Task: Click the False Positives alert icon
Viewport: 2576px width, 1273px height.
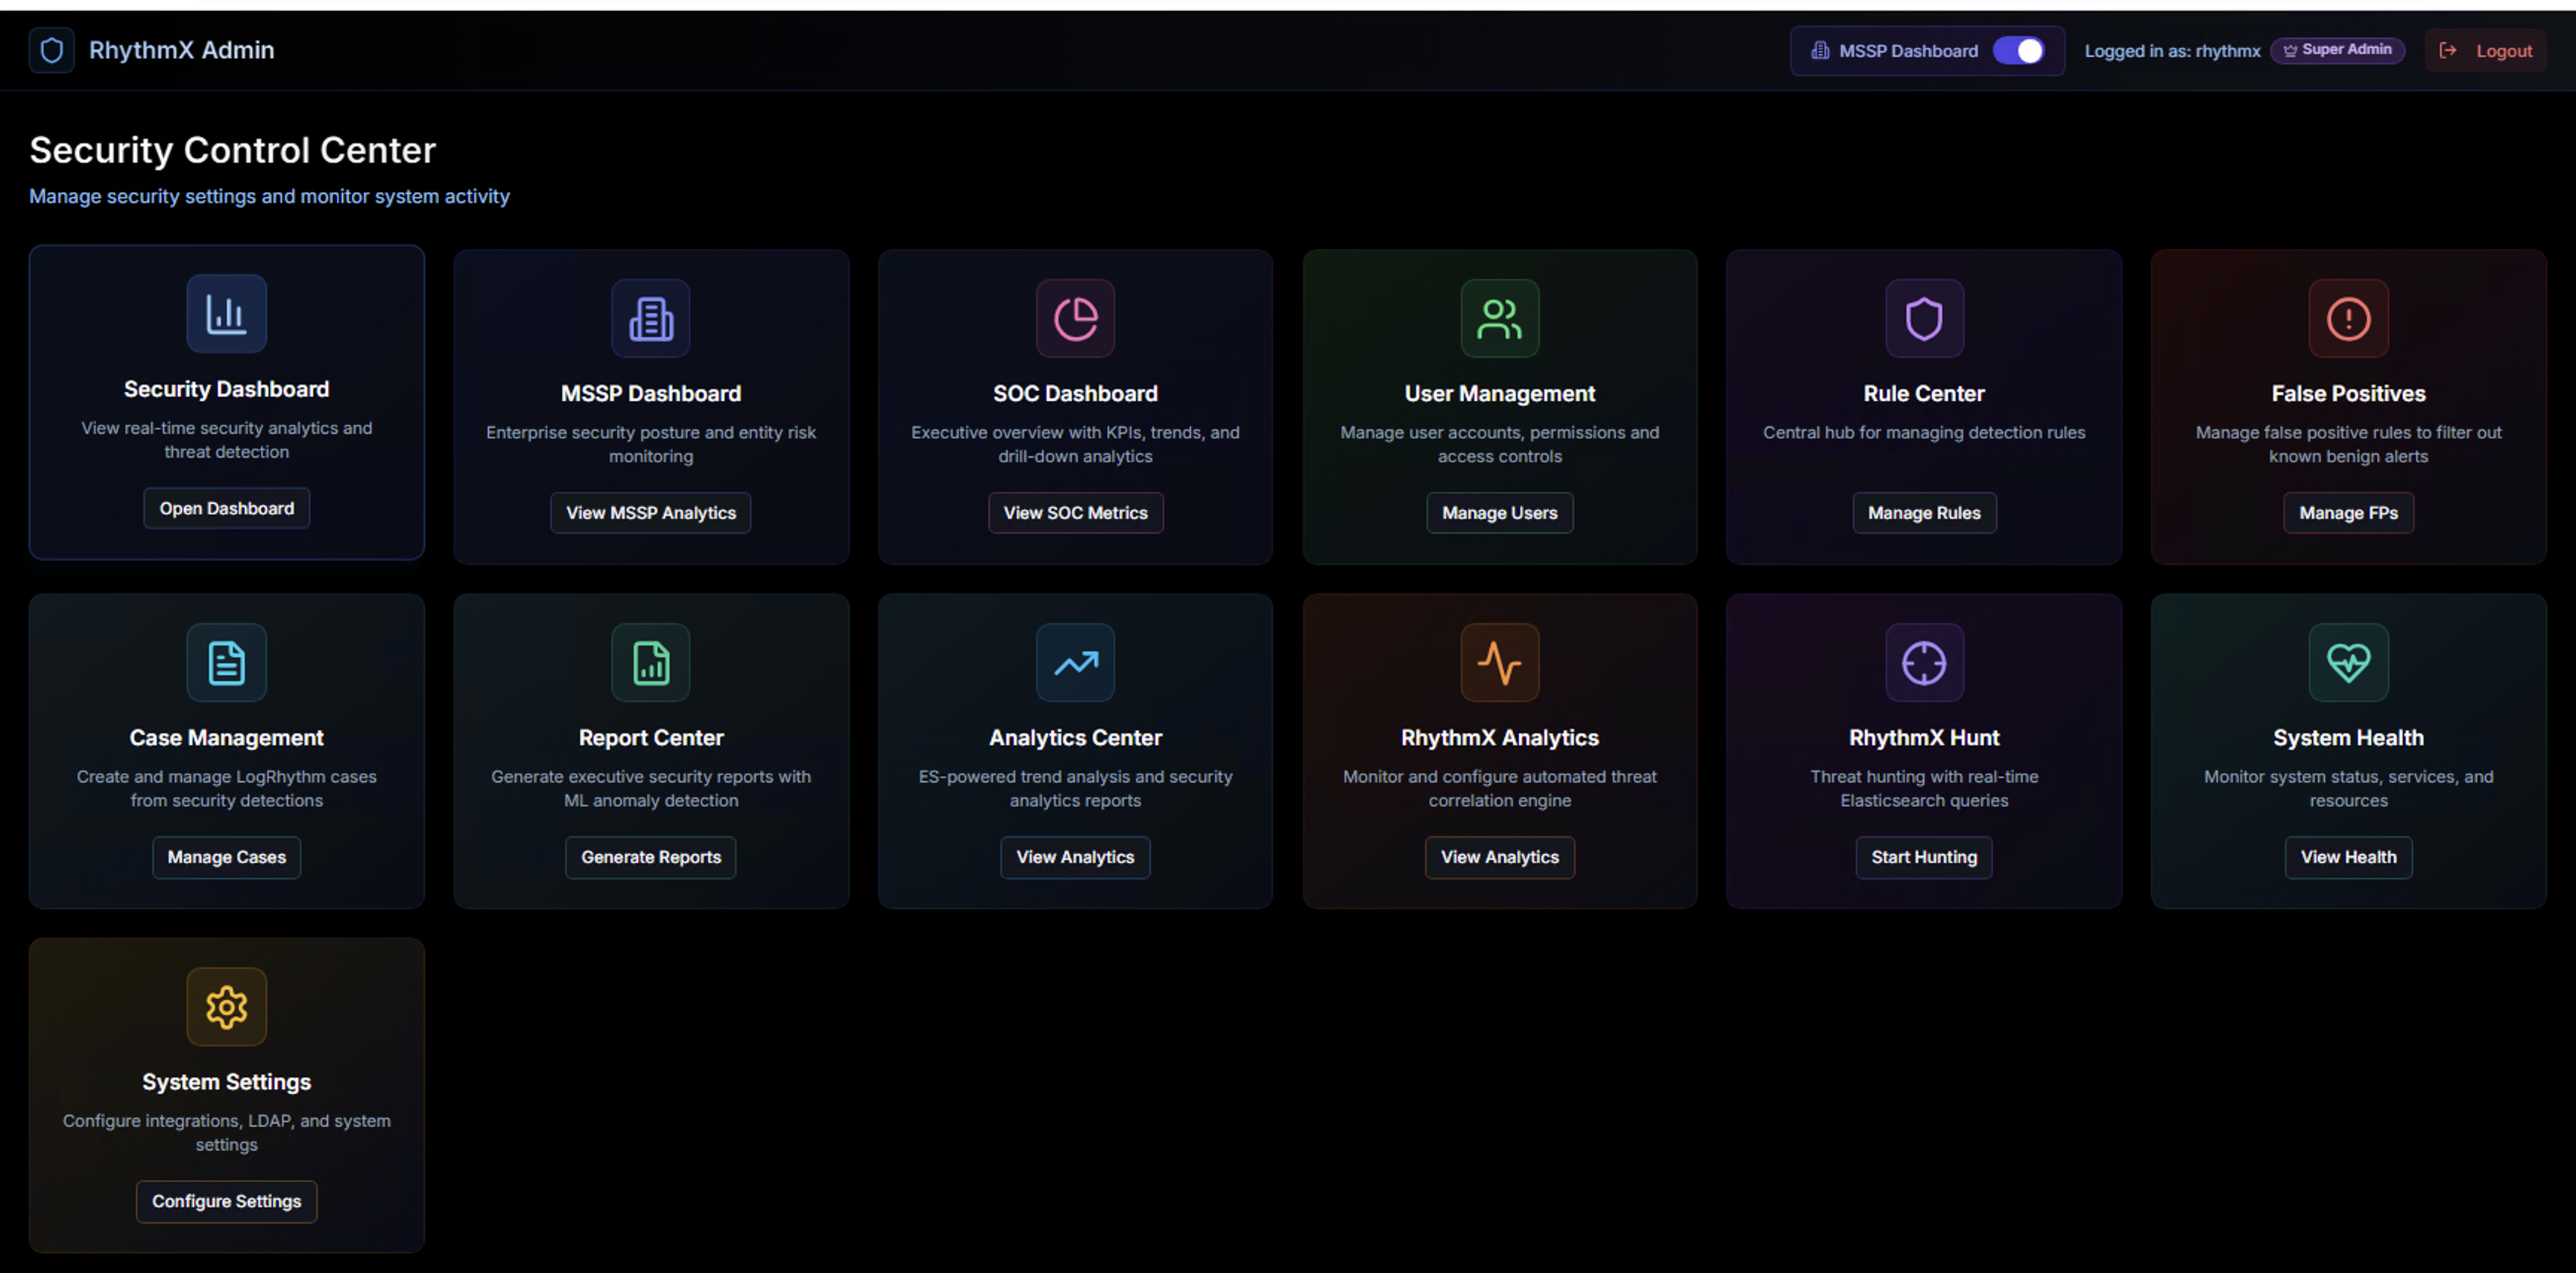Action: [x=2347, y=319]
